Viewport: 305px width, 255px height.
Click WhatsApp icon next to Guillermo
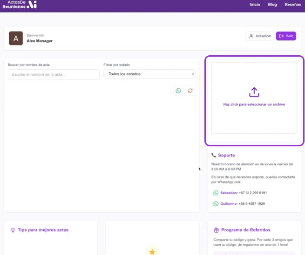pyautogui.click(x=216, y=204)
